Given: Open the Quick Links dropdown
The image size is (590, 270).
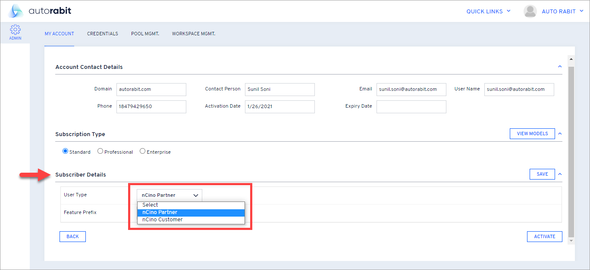Looking at the screenshot, I should point(488,12).
